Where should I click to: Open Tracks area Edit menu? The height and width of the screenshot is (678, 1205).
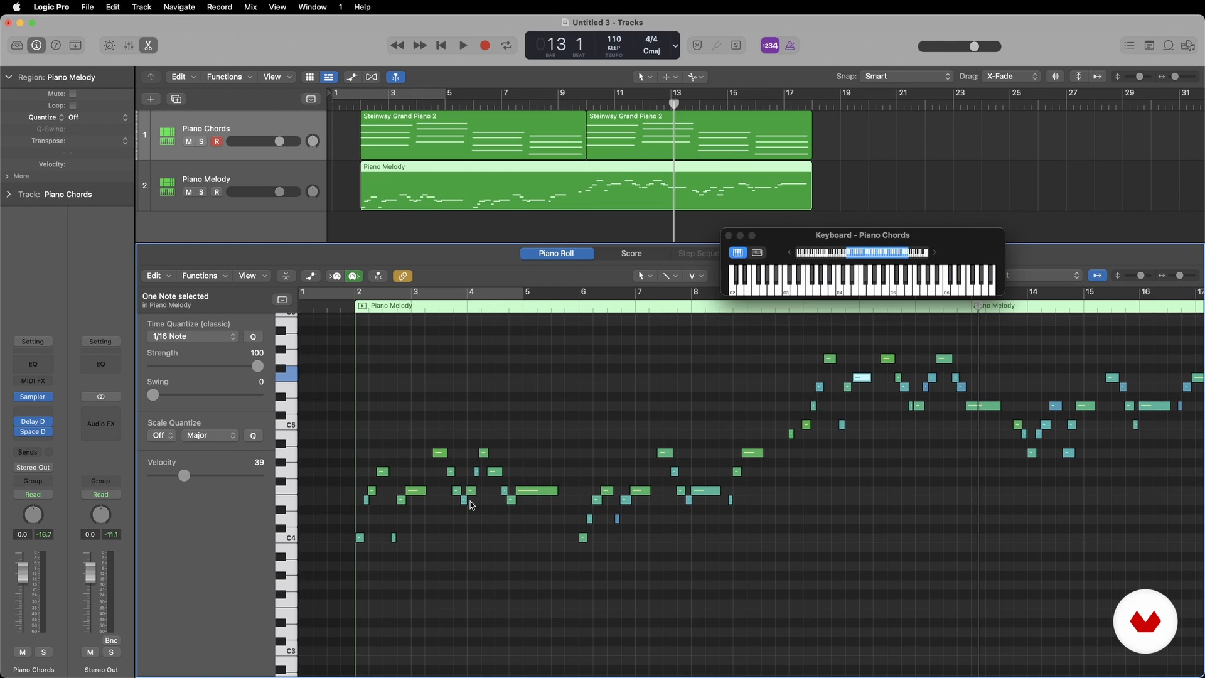[x=183, y=77]
